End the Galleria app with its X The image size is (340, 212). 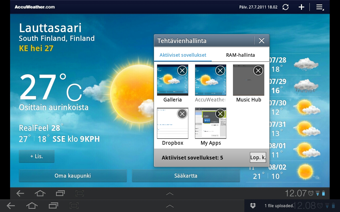coord(182,70)
